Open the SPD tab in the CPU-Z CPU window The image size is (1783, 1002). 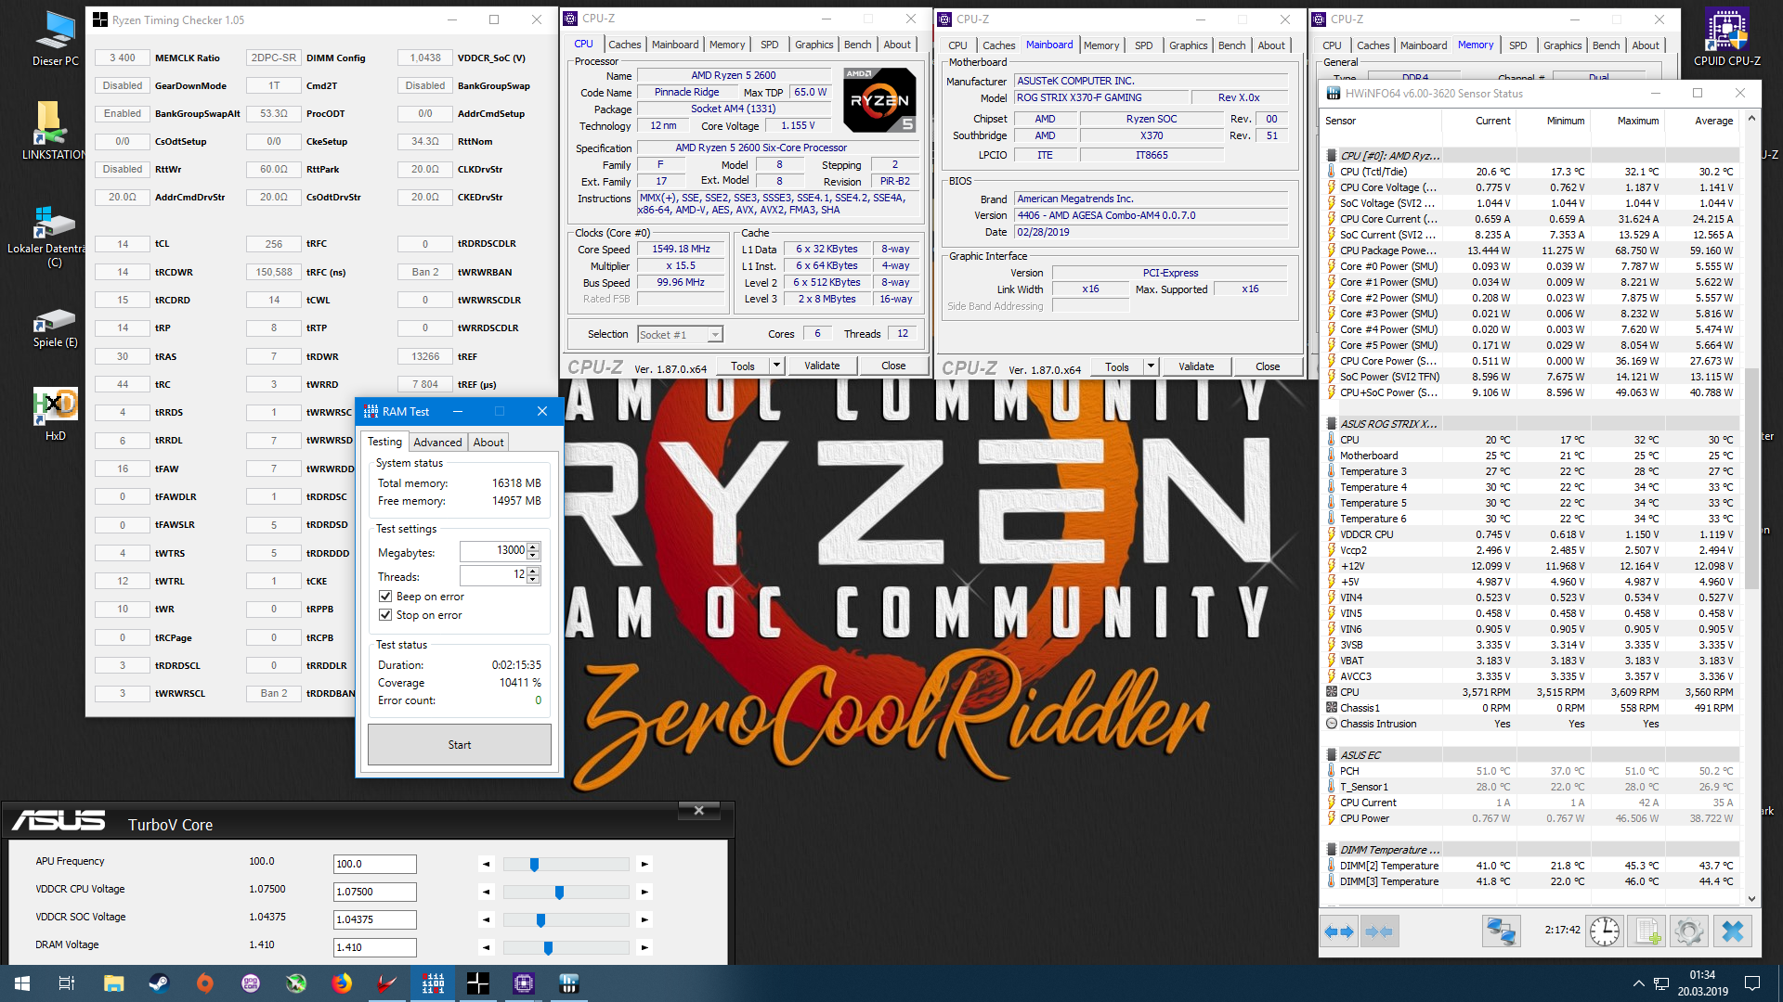pyautogui.click(x=769, y=45)
